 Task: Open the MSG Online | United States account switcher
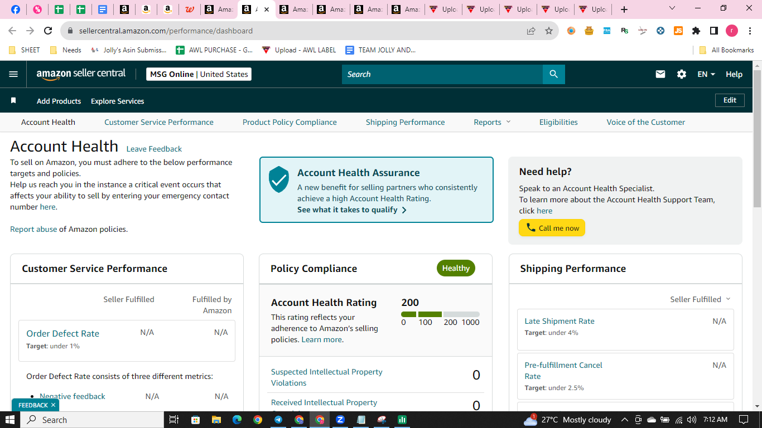point(199,74)
